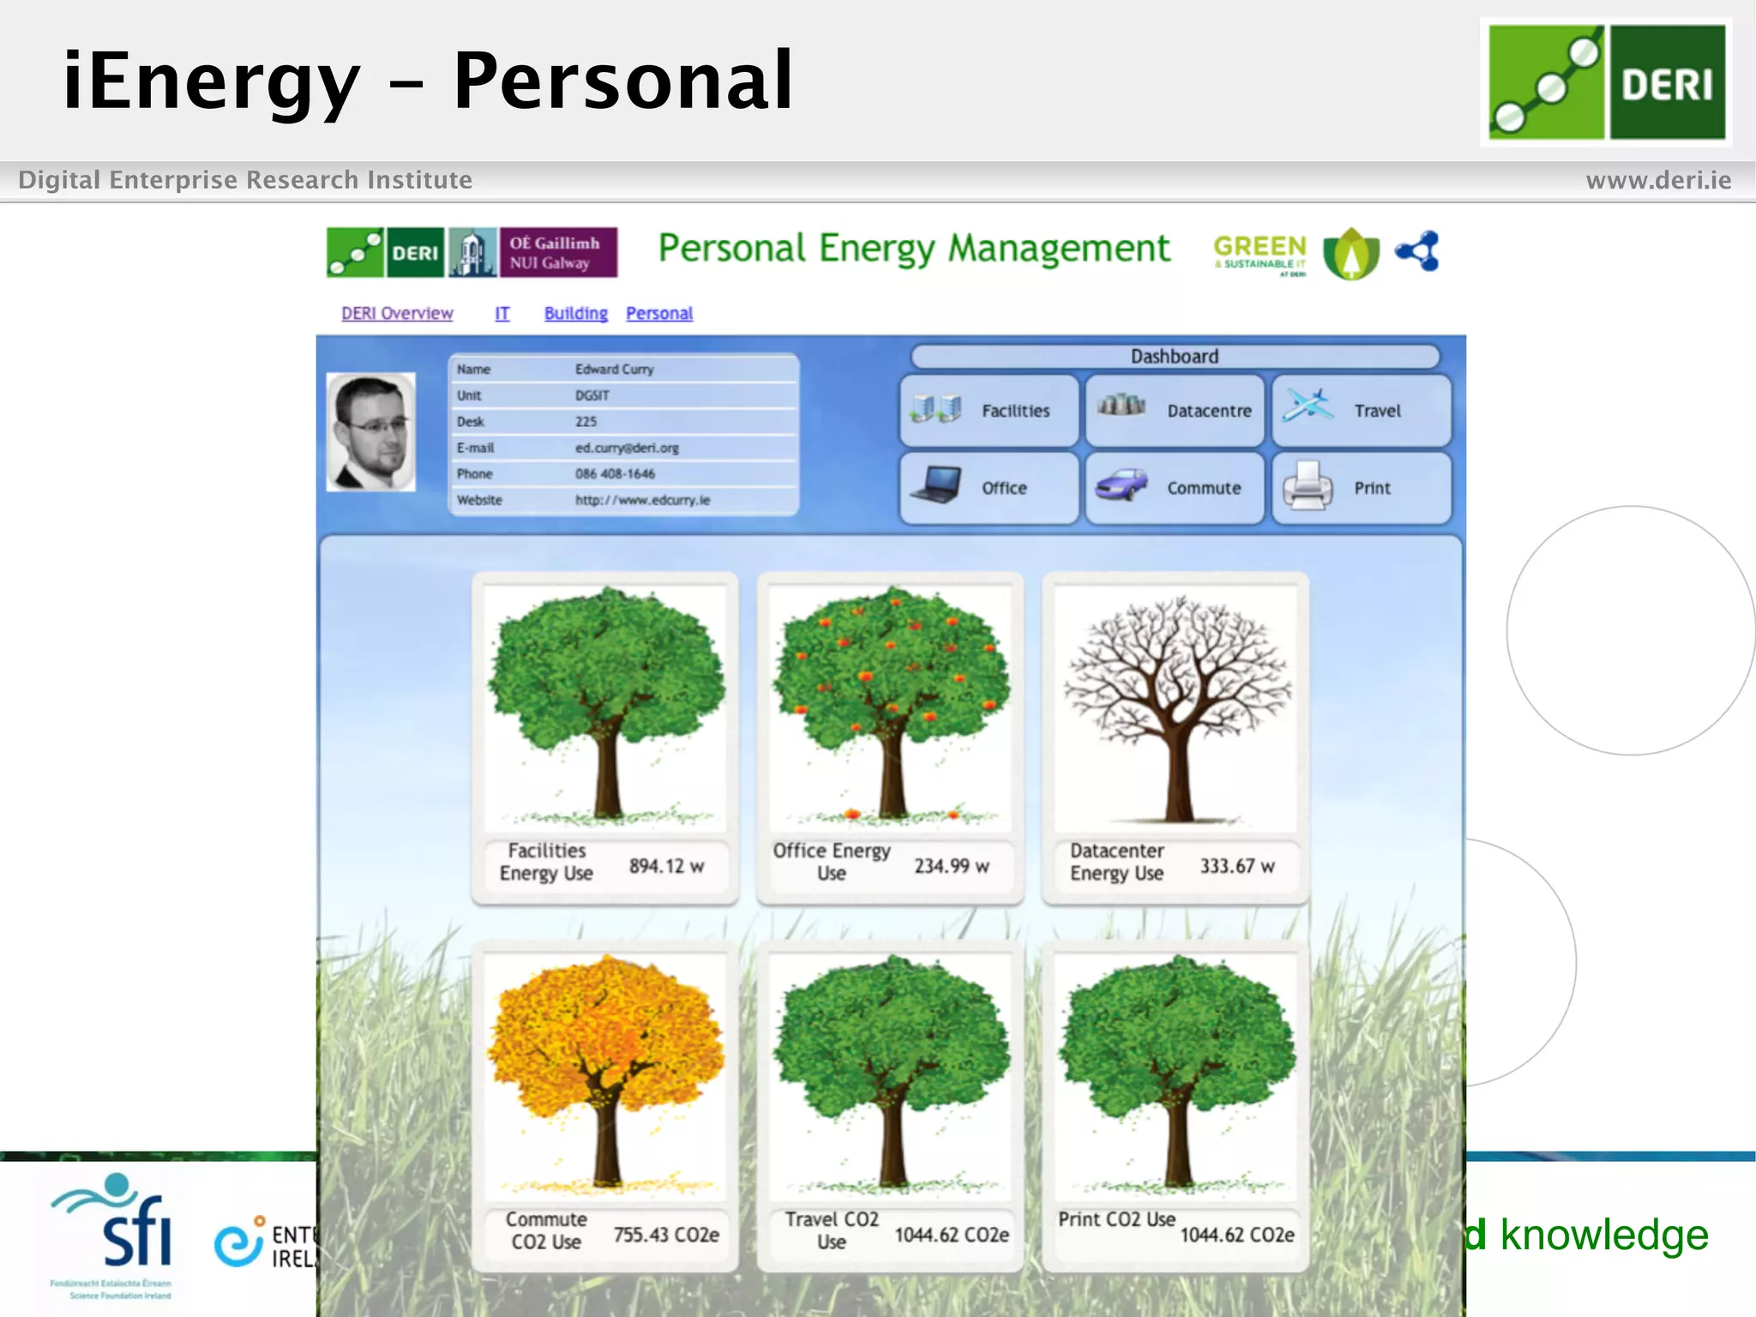1756x1317 pixels.
Task: Click the 'www.deri.ie' text in slide header
Action: pos(1658,180)
